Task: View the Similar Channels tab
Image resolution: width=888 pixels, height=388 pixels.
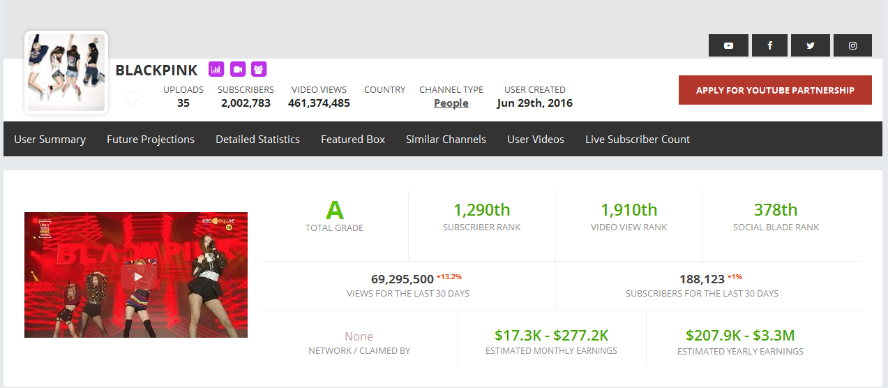Action: [x=446, y=139]
